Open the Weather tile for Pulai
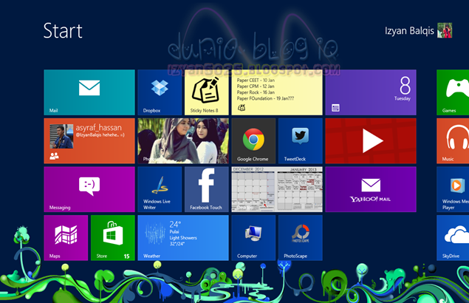The image size is (469, 303). (183, 238)
